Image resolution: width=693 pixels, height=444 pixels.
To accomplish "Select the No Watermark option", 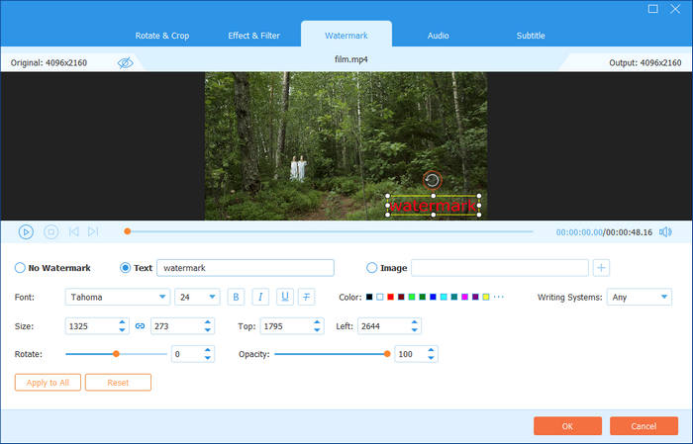I will click(x=21, y=268).
